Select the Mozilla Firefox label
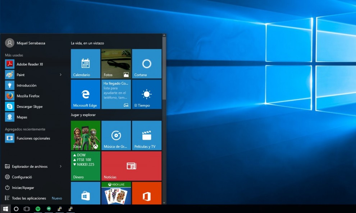The height and width of the screenshot is (213, 356). 28,96
